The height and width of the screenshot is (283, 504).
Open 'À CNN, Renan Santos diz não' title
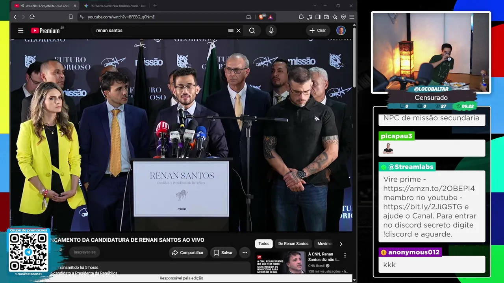pyautogui.click(x=324, y=257)
